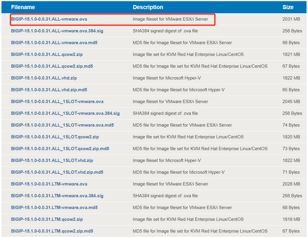Click the Filename column header
The image size is (308, 237).
coord(23,7)
